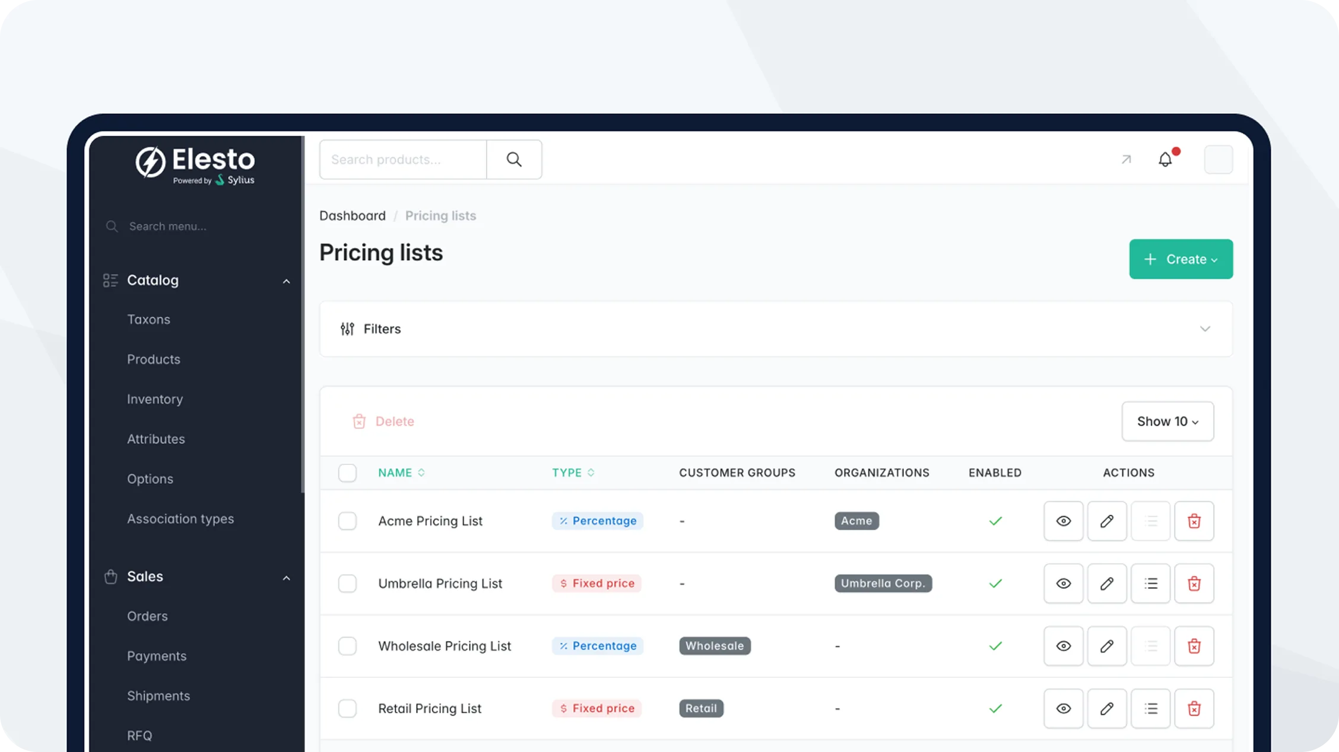1339x752 pixels.
Task: Toggle the select-all header checkbox
Action: (347, 473)
